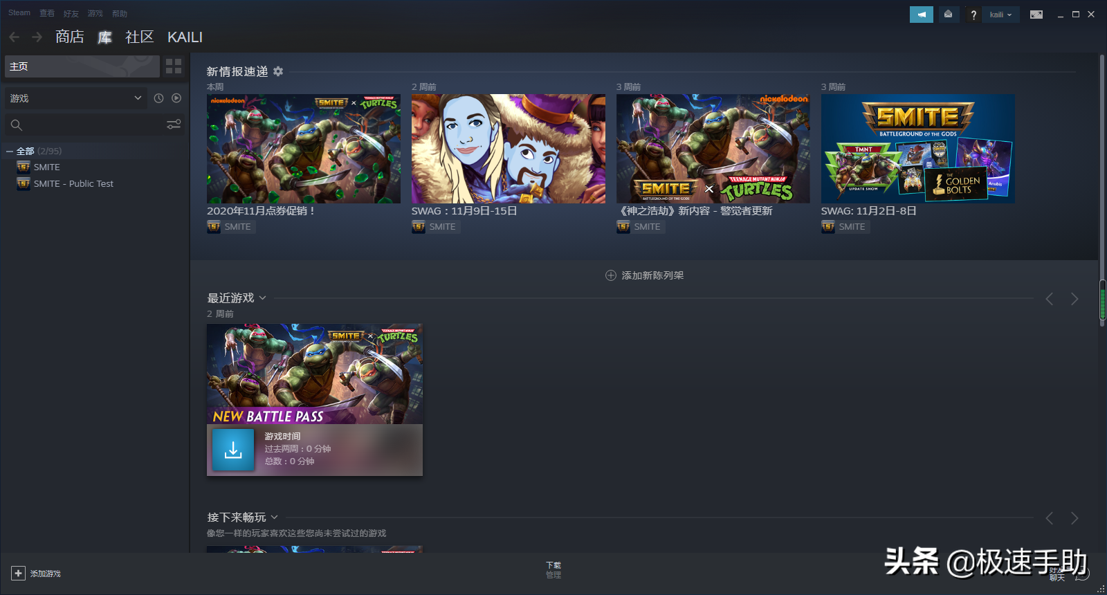Image resolution: width=1107 pixels, height=595 pixels.
Task: Click SMITE tag under gem sale news
Action: coord(231,227)
